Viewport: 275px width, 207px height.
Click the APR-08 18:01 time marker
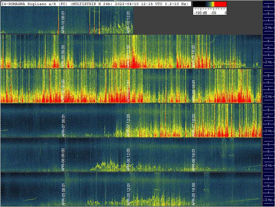[194, 90]
